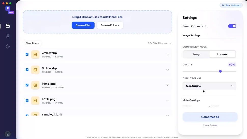Click the image file icon for 14mb.png

[x=35, y=85]
